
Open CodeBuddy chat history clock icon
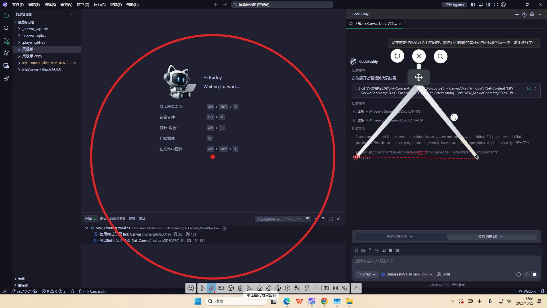(524, 14)
